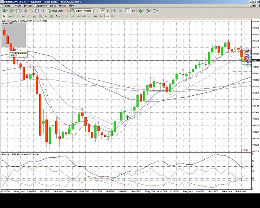Launch MetaEditor with the yellow icon
The image size is (260, 208).
(67, 11)
